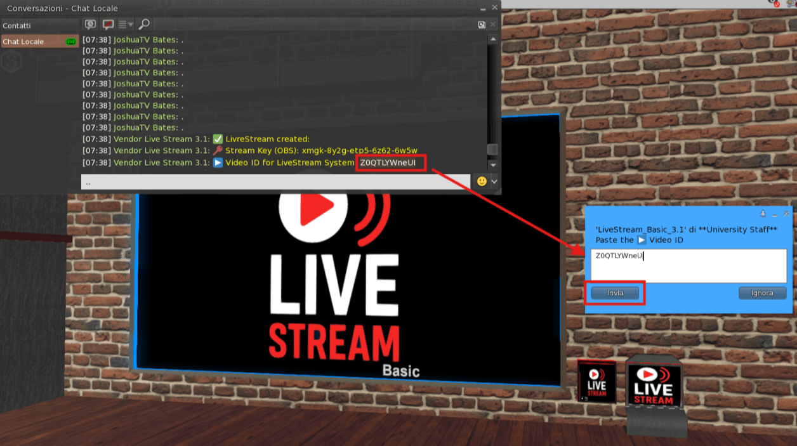Tear off the chat with the pop-out icon

coord(482,25)
